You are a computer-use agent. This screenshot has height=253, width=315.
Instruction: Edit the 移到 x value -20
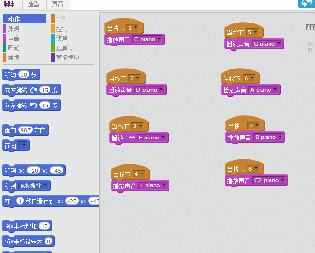[34, 170]
